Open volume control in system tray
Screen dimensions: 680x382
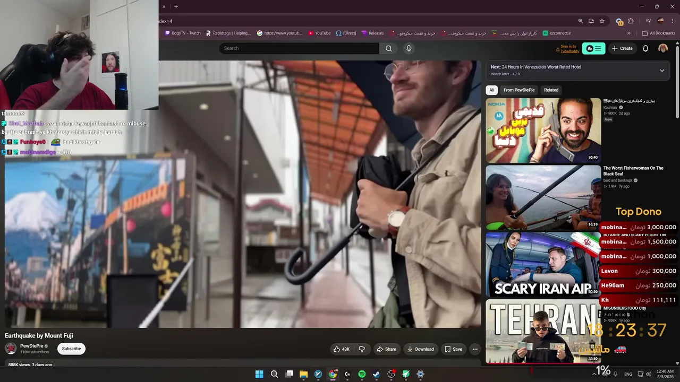pos(648,374)
